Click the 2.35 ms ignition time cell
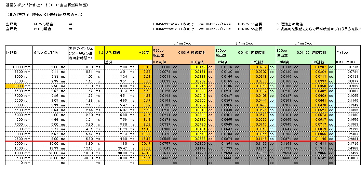Screen dimensions: 361x170 pyautogui.click(x=50, y=81)
